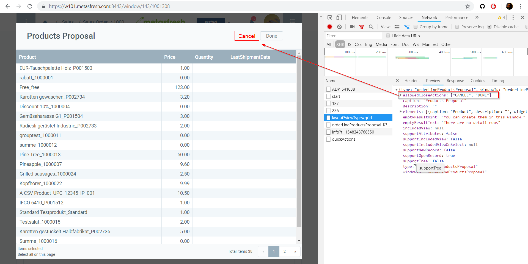Expand the allowedCloseActions property
Viewport: 528px width, 264px height.
click(x=401, y=95)
